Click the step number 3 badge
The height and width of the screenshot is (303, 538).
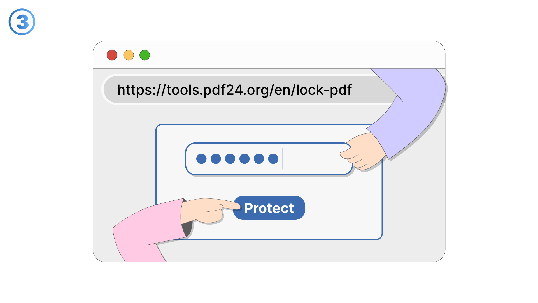coord(22,22)
